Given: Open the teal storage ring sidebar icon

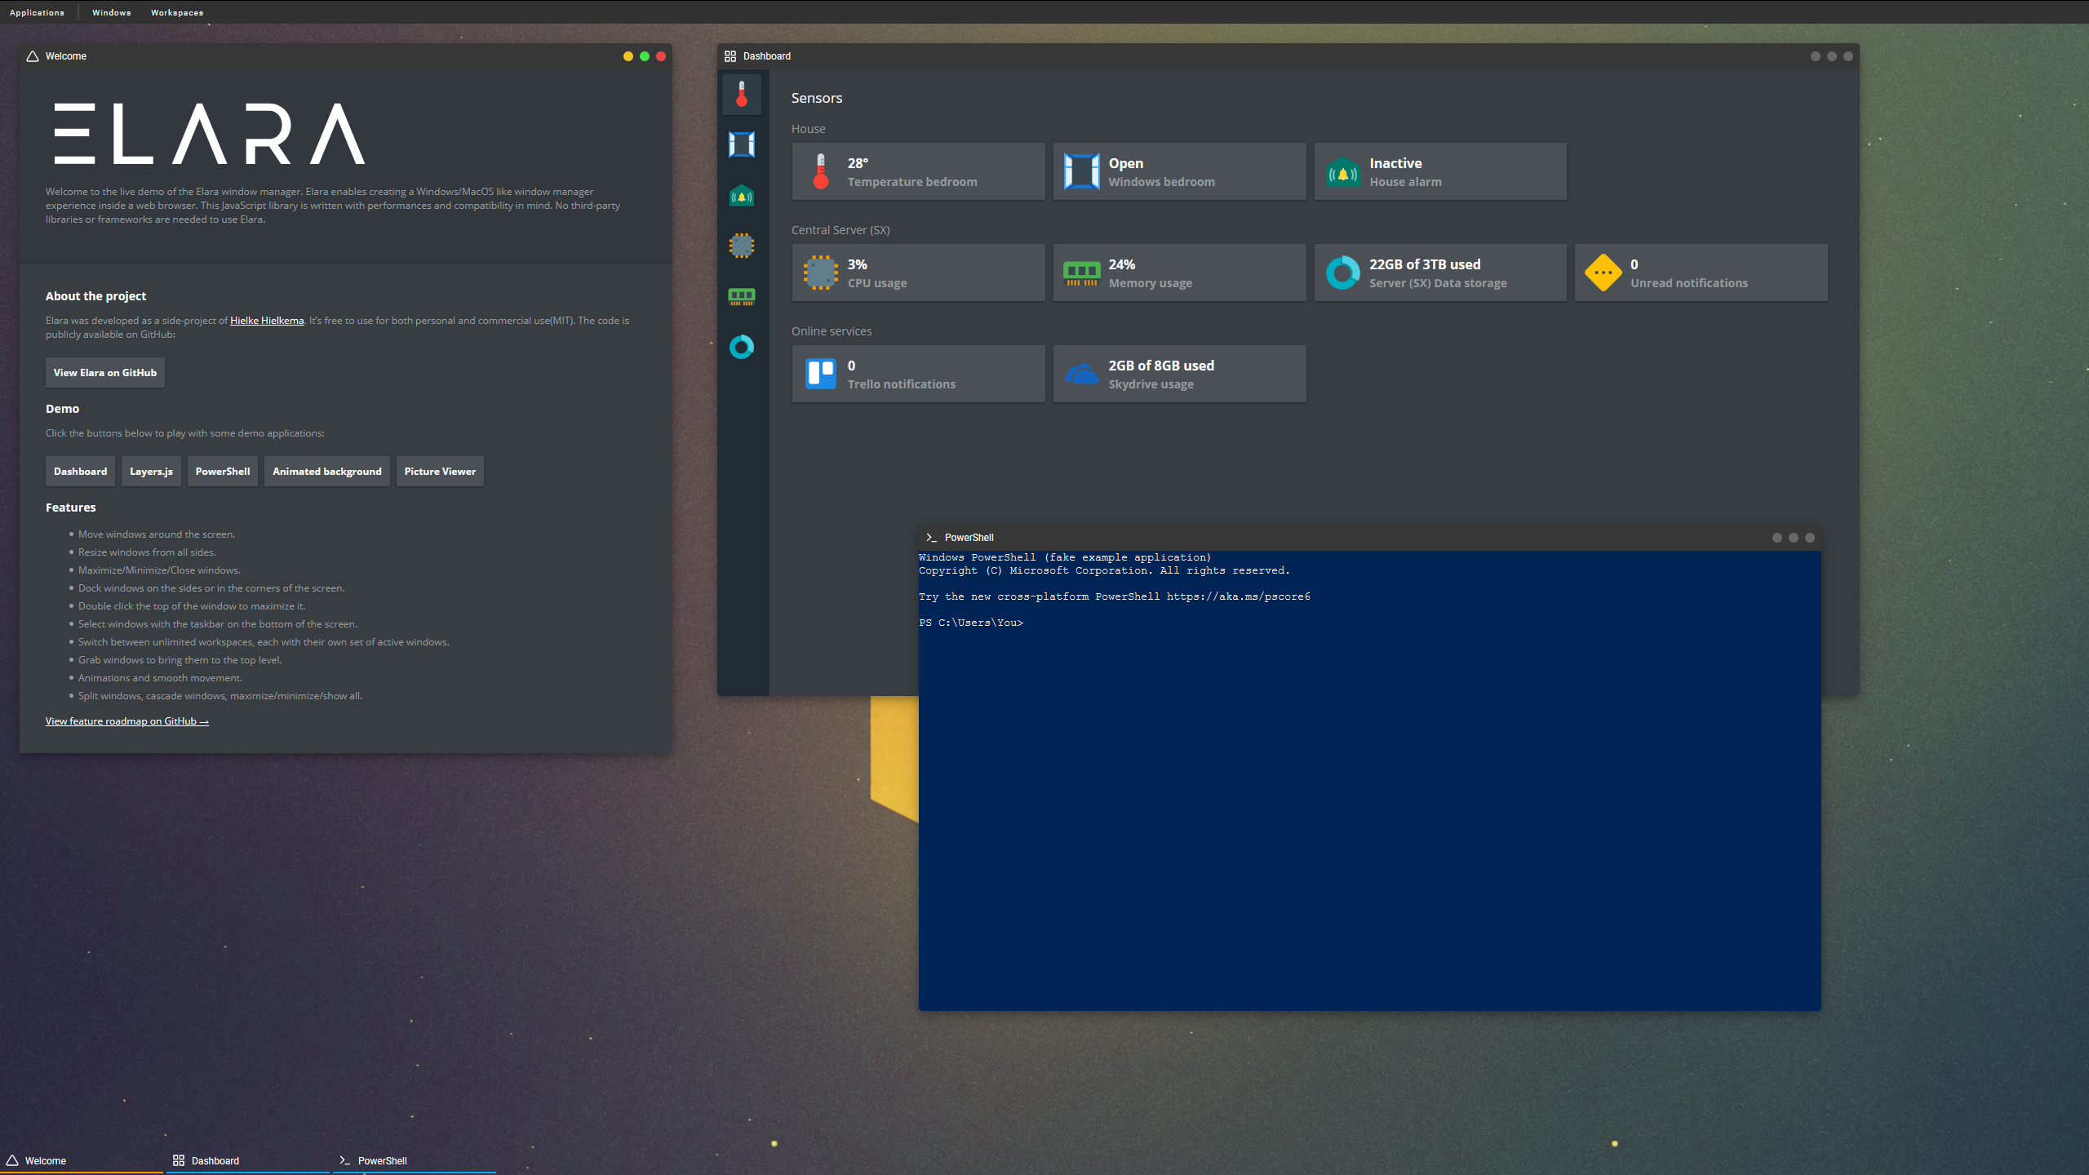Looking at the screenshot, I should point(741,347).
